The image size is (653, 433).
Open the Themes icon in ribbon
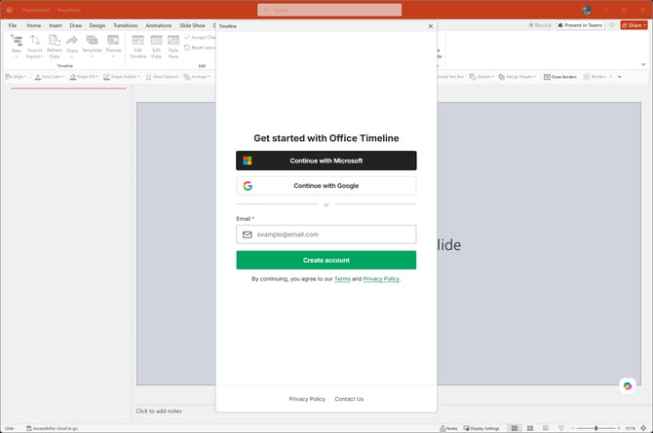pos(113,40)
